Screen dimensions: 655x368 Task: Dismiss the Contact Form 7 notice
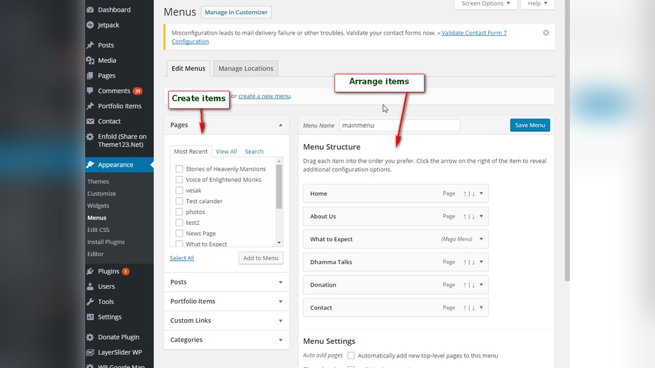[546, 33]
